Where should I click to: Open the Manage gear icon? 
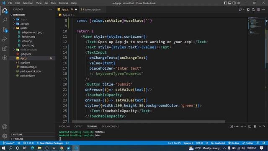[5, 136]
